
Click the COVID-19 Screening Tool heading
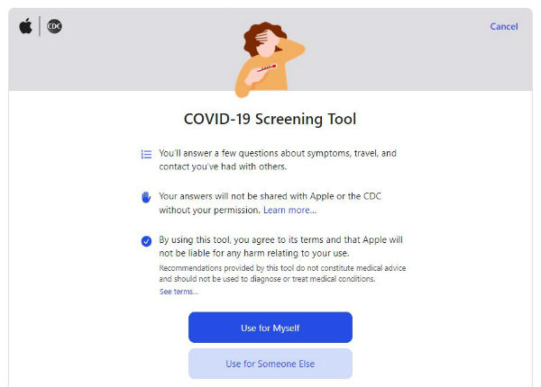pos(270,119)
